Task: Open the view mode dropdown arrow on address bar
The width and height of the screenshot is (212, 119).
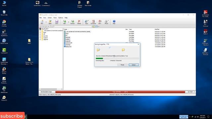Action: 99,26
